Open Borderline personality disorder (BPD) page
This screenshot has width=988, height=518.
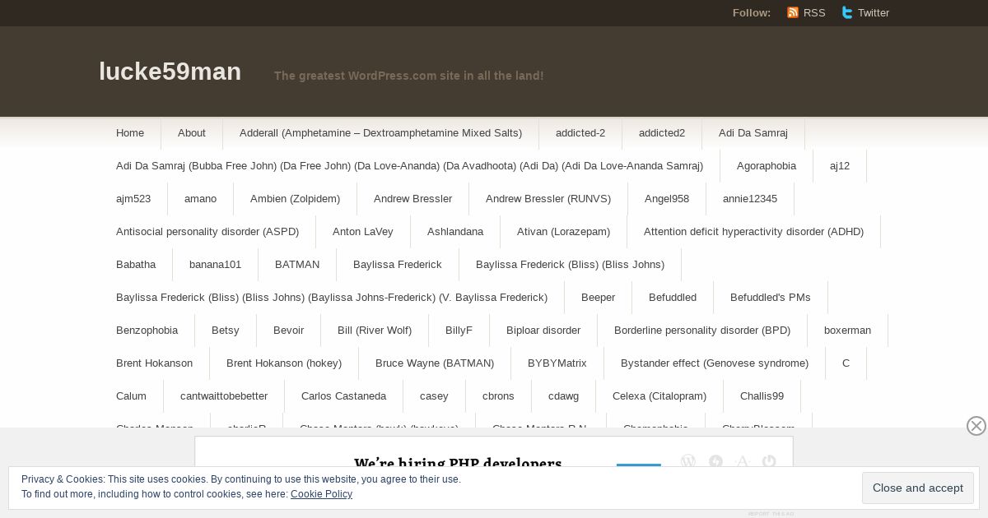click(702, 330)
